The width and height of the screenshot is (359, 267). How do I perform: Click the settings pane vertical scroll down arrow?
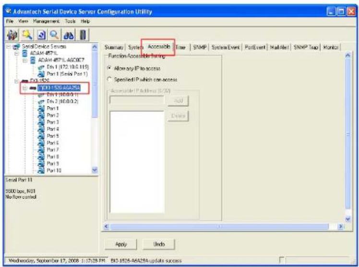pyautogui.click(x=348, y=219)
